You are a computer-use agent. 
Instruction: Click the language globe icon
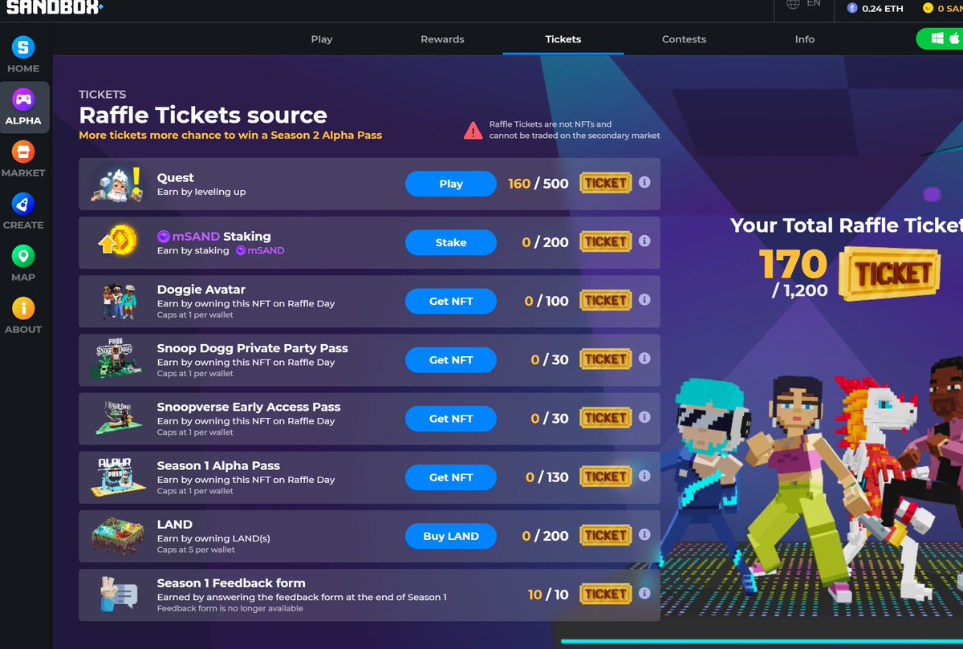793,5
